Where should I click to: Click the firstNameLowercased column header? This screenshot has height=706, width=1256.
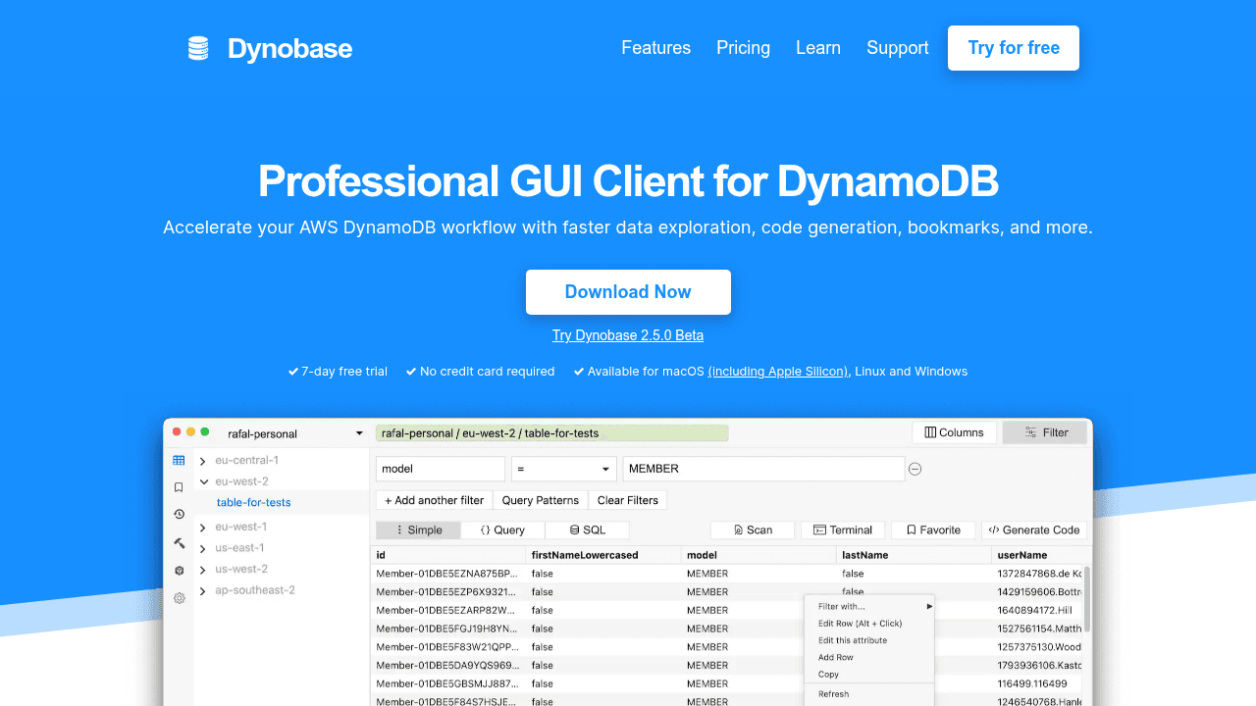click(x=602, y=555)
